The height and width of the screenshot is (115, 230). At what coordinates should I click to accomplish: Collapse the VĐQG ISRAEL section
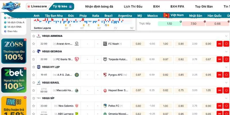tap(226, 83)
